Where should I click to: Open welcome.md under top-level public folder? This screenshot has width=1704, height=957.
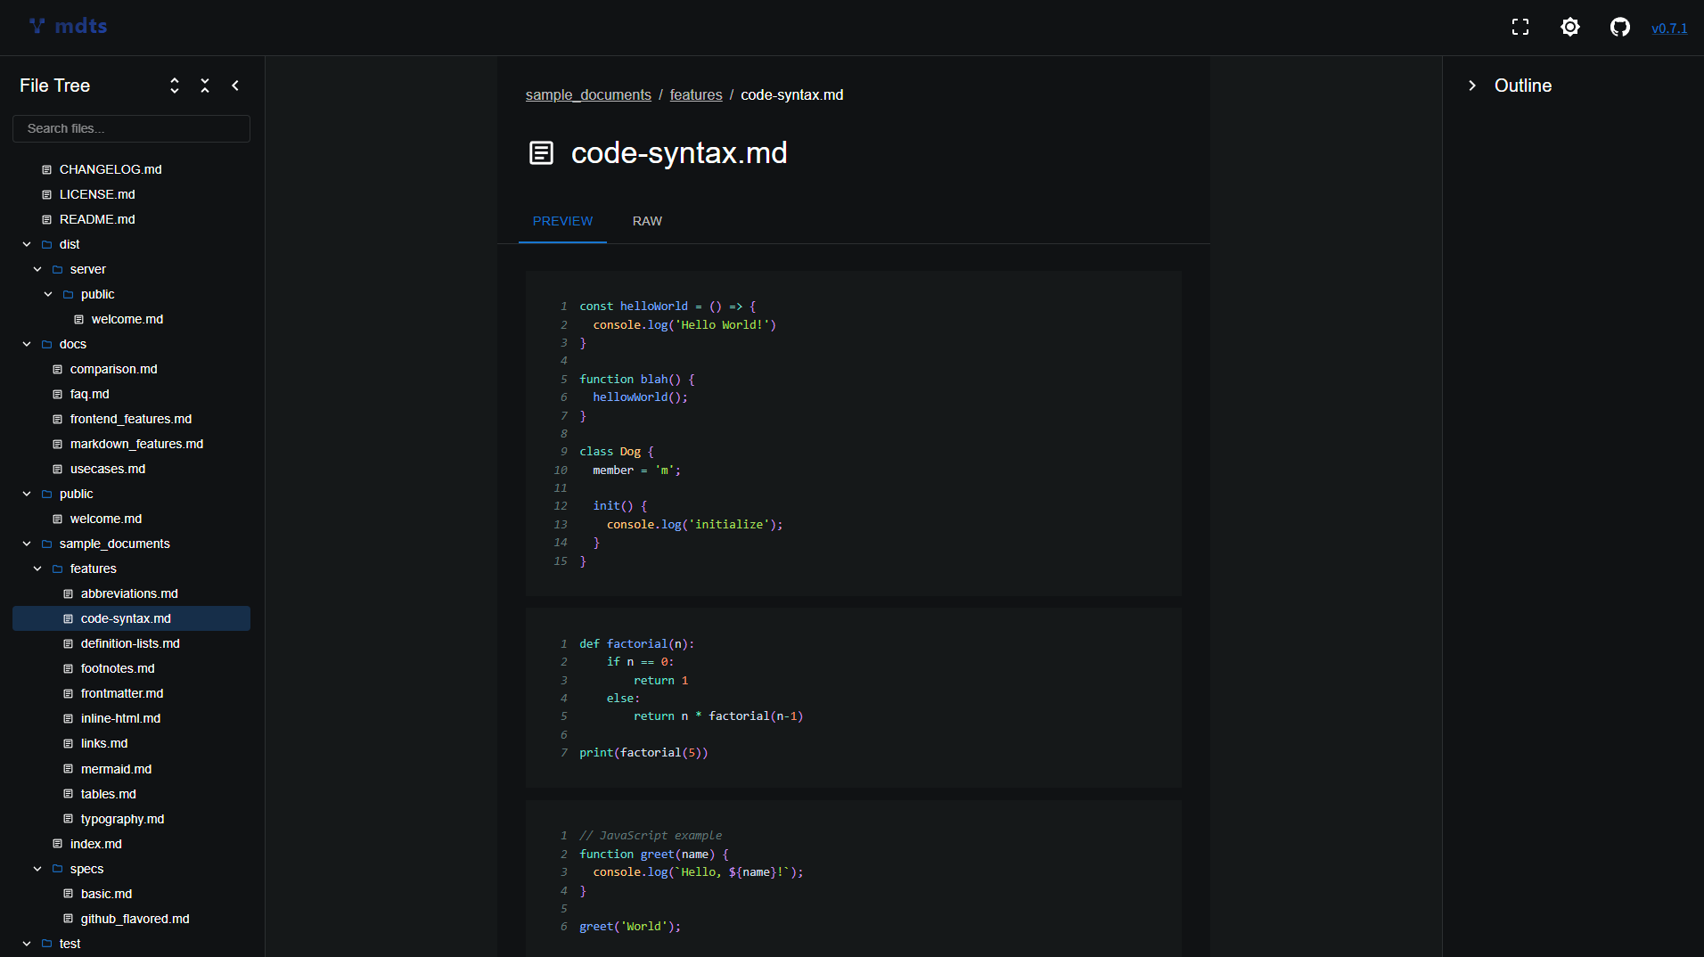105,519
